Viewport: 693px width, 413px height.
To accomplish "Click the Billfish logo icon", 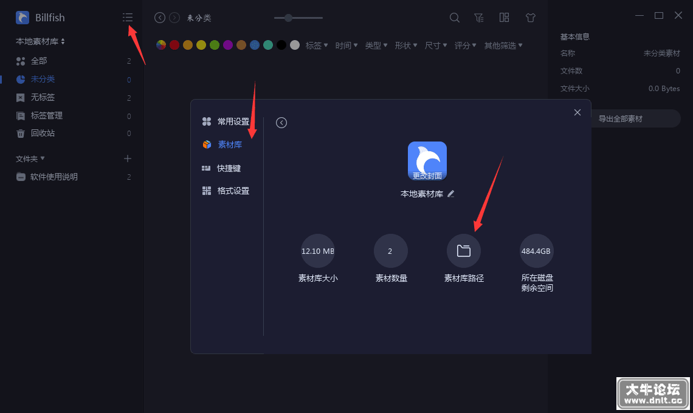I will (x=22, y=17).
